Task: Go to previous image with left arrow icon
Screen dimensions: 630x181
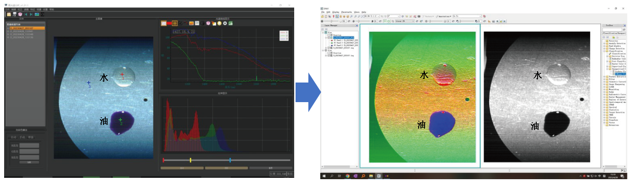Action: point(26,14)
